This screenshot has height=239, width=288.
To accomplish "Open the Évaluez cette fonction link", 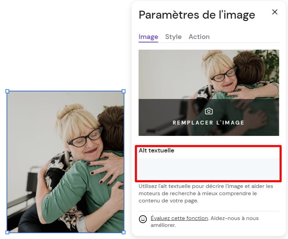I will pos(179,218).
